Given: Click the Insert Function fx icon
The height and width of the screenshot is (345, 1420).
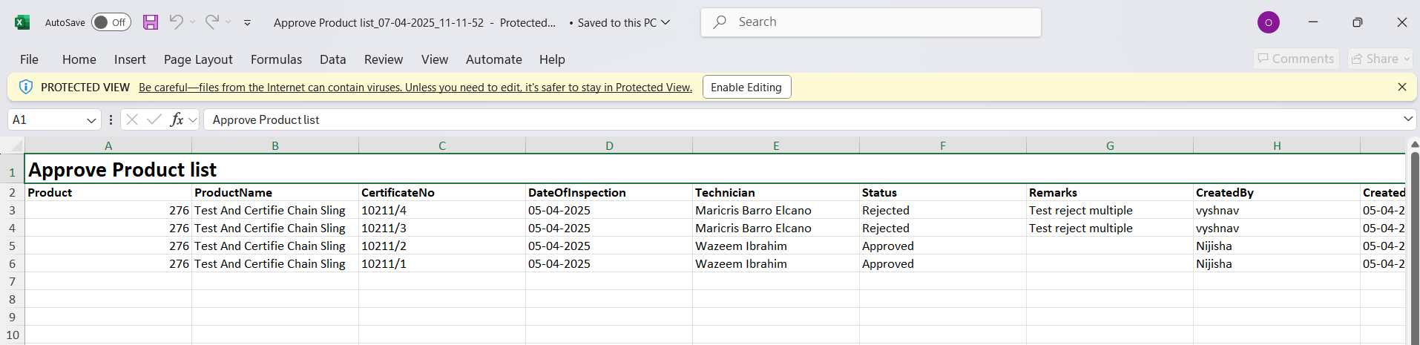Looking at the screenshot, I should pos(177,119).
